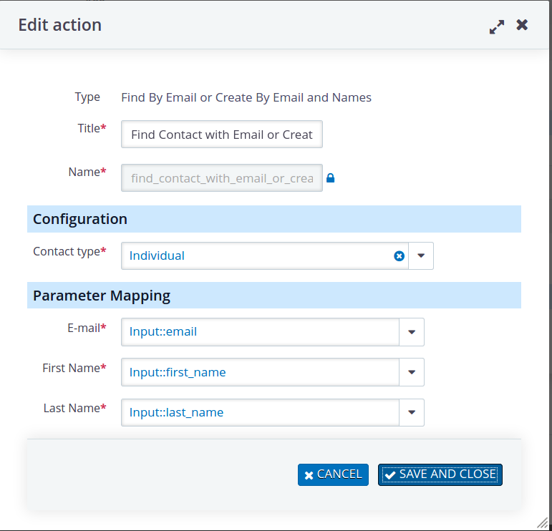This screenshot has height=531, width=552.
Task: Expand the E-mail parameter dropdown arrow
Action: tap(412, 332)
